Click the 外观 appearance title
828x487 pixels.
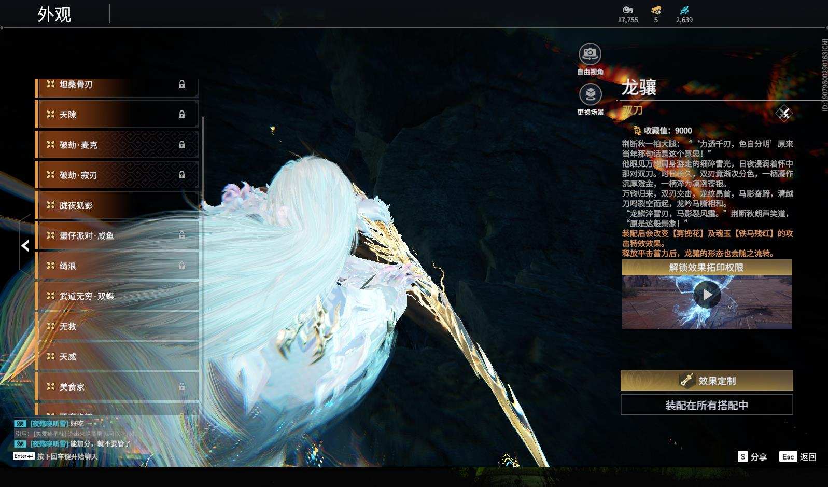point(54,14)
